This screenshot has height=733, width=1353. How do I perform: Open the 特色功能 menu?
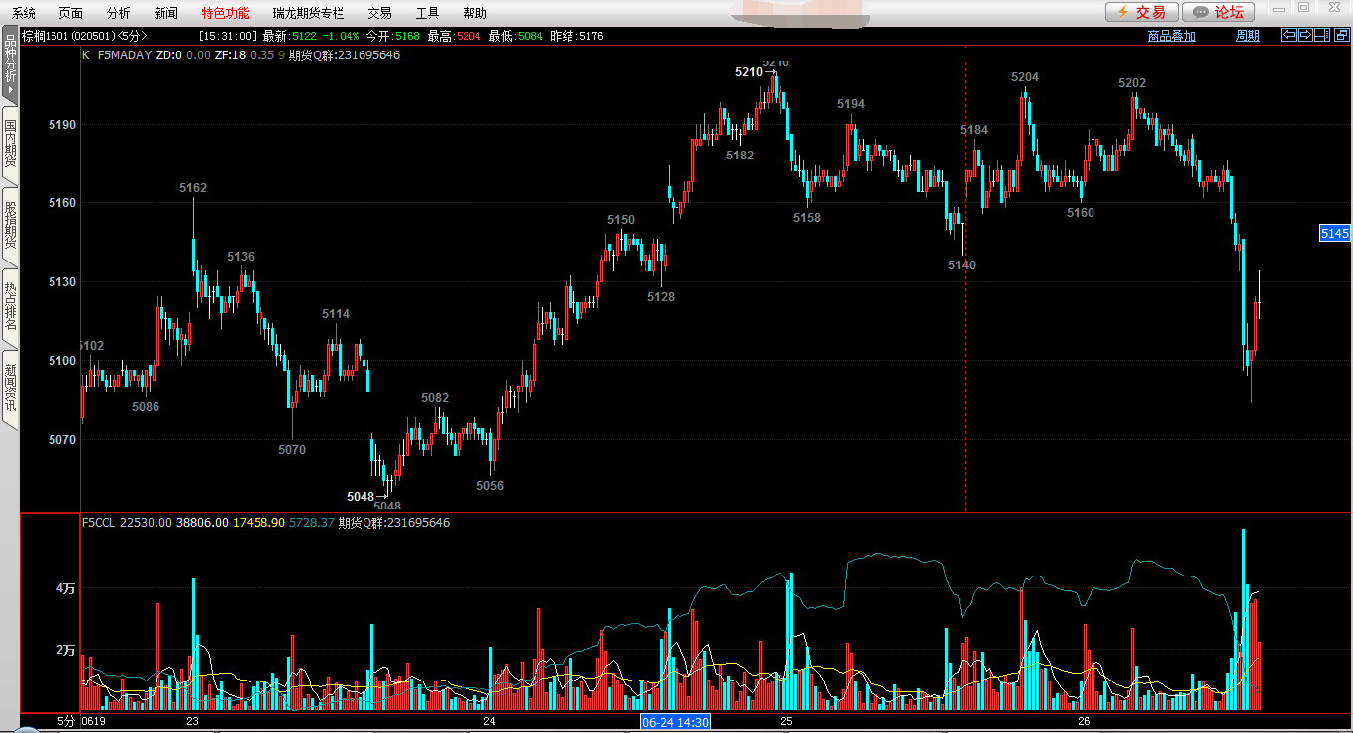(225, 13)
